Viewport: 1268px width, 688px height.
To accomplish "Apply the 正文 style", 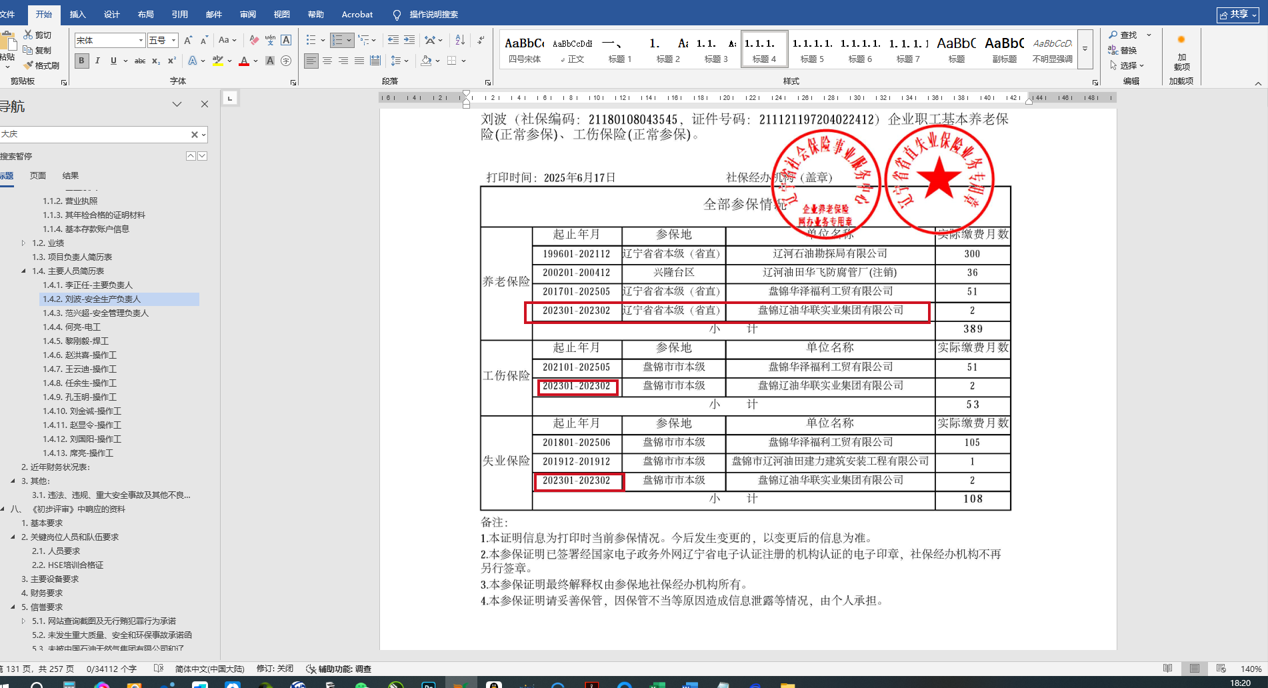I will point(572,49).
